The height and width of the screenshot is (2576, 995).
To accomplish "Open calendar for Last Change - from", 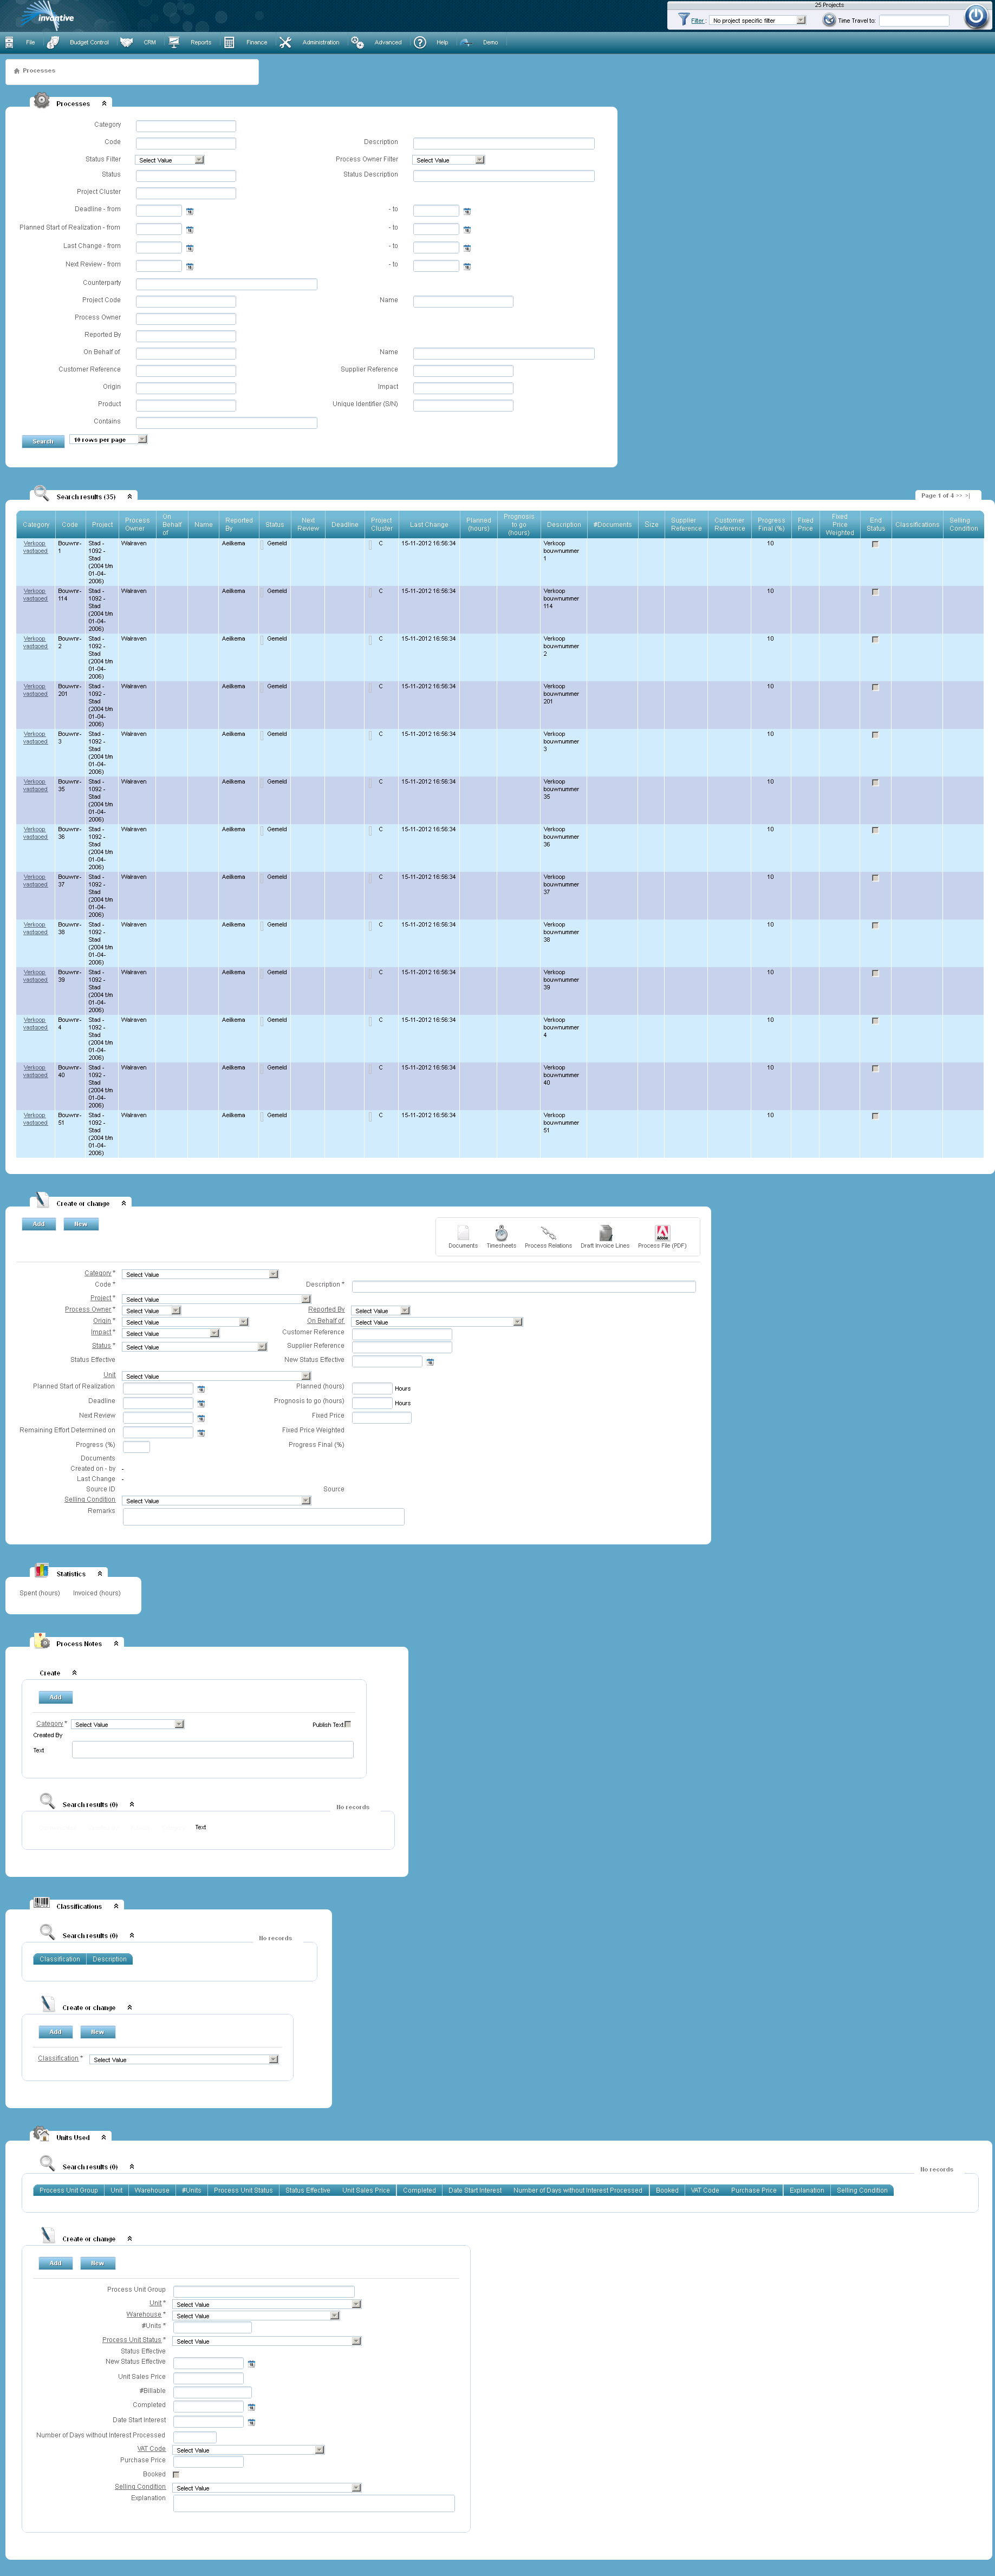I will (x=190, y=248).
